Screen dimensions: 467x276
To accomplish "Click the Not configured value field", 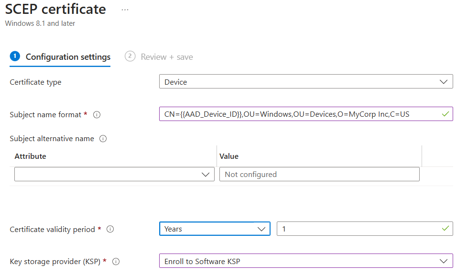I will pyautogui.click(x=319, y=174).
